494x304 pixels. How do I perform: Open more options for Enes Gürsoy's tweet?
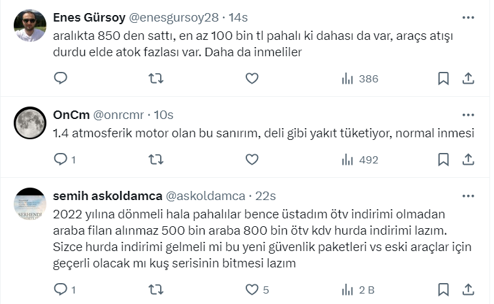(x=468, y=17)
